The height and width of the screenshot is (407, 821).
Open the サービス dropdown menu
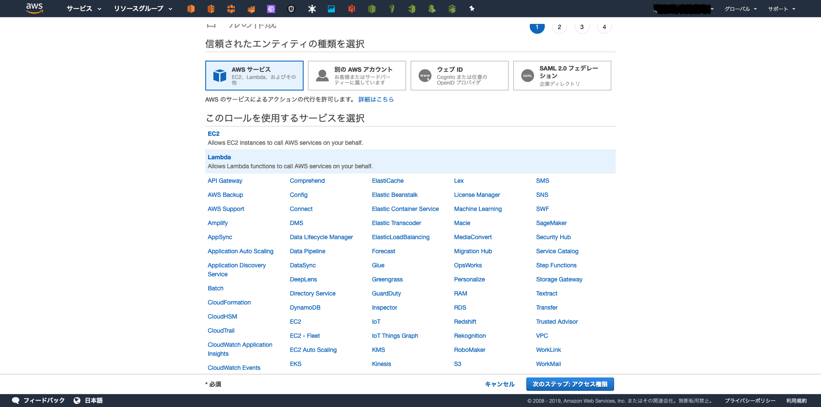83,9
